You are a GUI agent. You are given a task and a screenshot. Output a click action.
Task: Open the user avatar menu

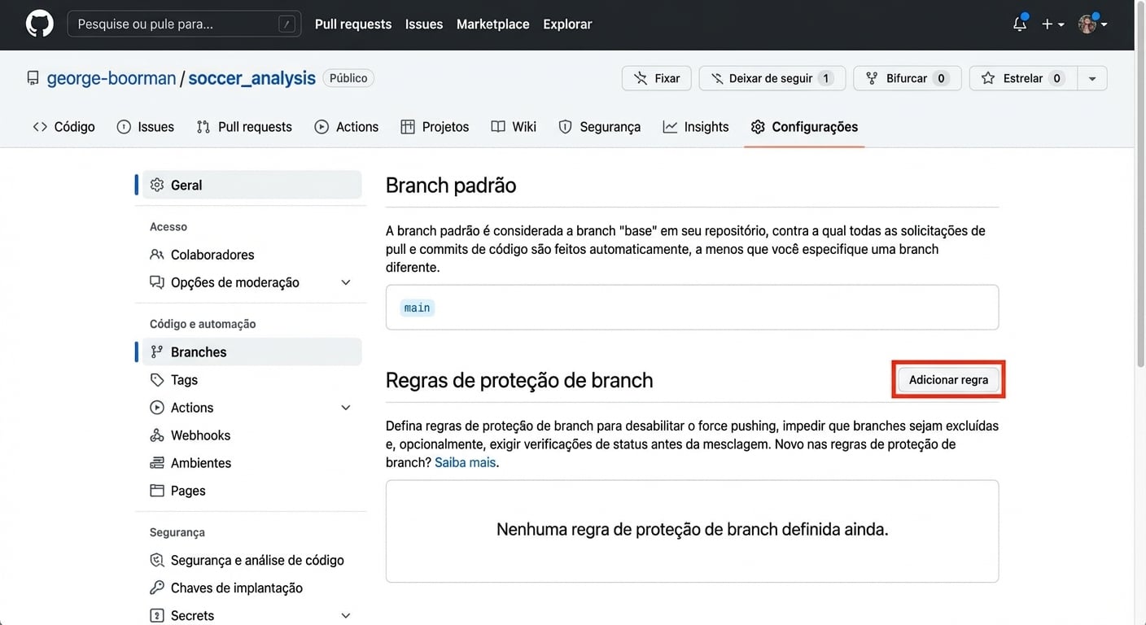click(x=1092, y=24)
